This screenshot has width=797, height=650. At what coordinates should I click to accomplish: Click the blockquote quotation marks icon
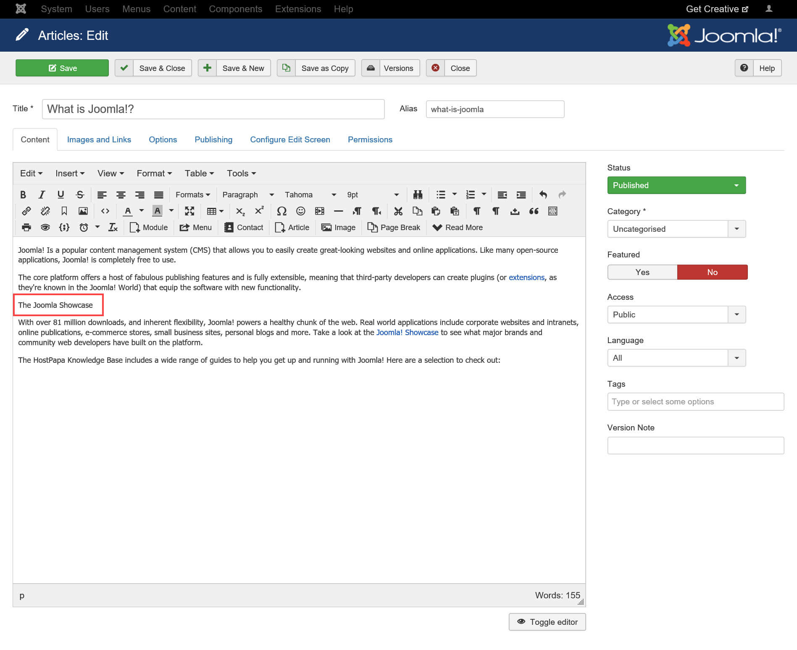point(534,211)
